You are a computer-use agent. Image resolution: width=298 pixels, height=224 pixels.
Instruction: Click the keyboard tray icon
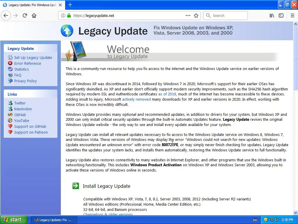(x=255, y=220)
